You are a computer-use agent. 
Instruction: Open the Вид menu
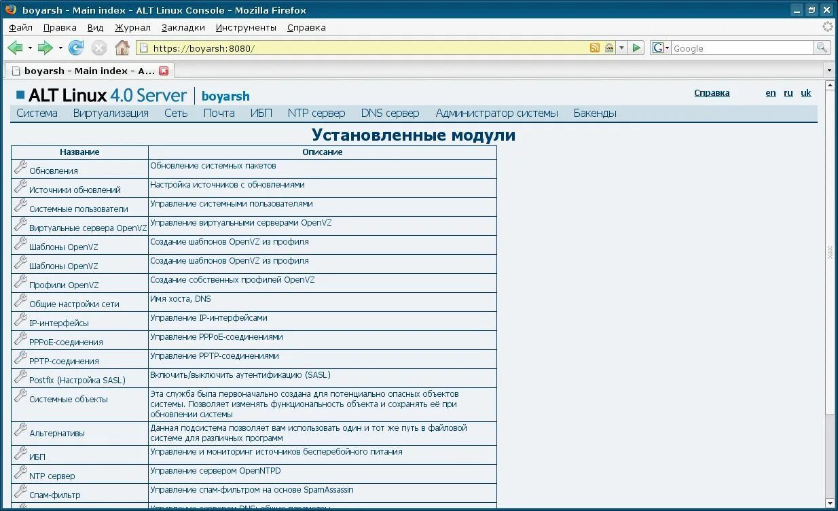coord(95,28)
